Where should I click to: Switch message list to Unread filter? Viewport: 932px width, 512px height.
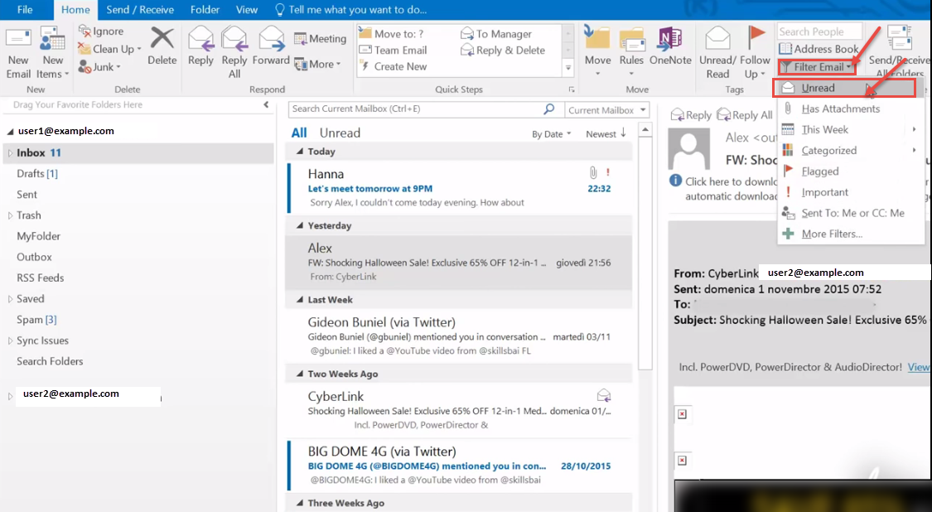click(340, 133)
